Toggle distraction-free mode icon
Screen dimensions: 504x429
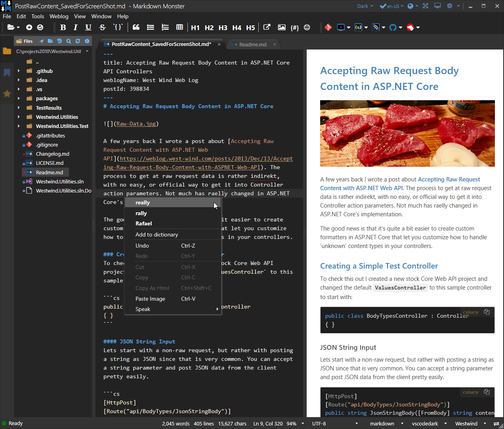[x=426, y=6]
